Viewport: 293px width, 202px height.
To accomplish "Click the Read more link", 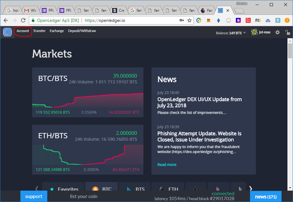I will 167,164.
